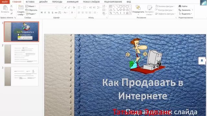
Task: Switch to the ВСТАВКА tab
Action: pos(30,2)
